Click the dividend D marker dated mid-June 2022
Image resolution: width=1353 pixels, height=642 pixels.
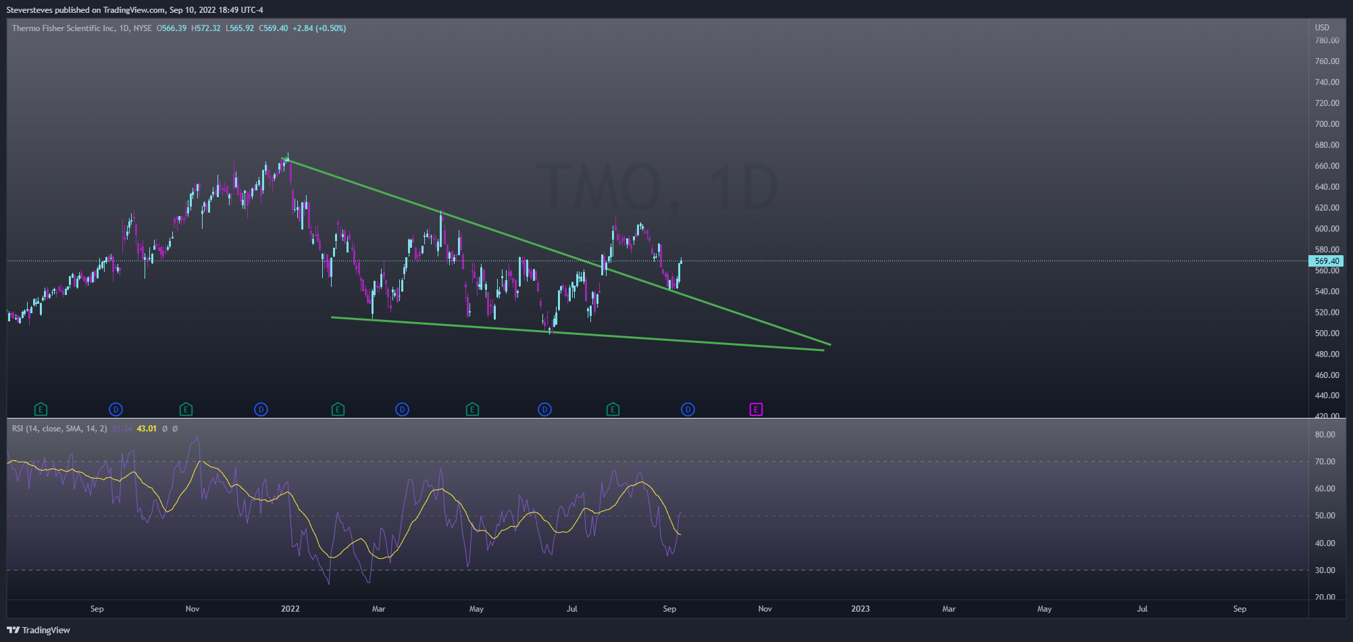[544, 409]
